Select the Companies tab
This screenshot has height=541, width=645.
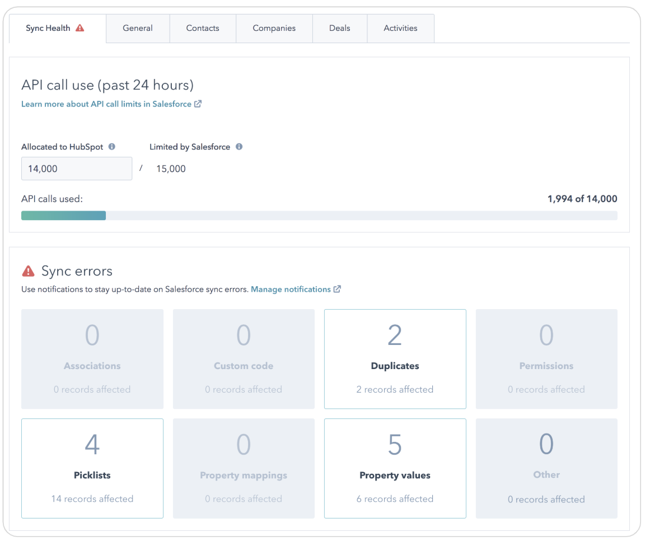coord(274,28)
